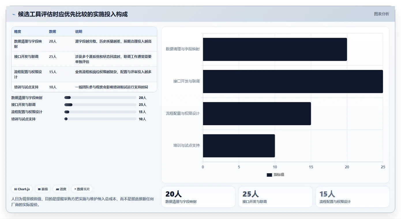The image size is (401, 219).
Task: Click the 图表分析 label in header
Action: (381, 14)
